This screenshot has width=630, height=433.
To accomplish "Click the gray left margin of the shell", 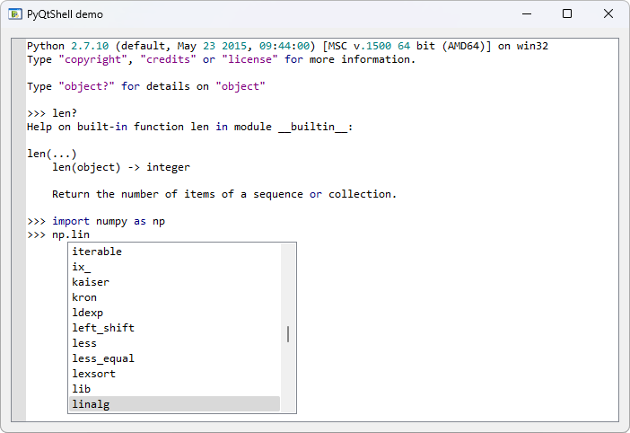I will pyautogui.click(x=19, y=270).
